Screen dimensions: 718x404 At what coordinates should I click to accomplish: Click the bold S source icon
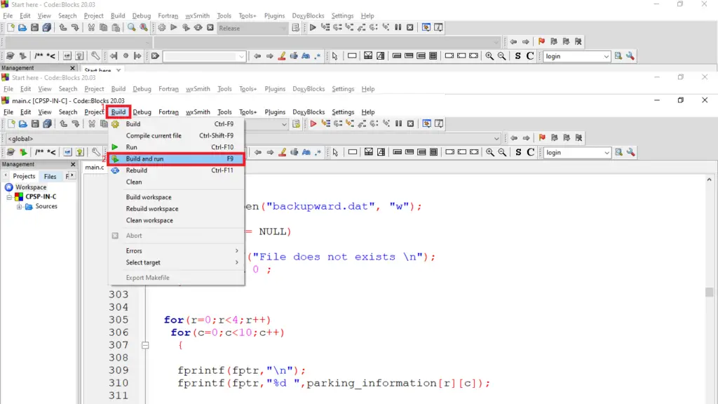(x=518, y=152)
